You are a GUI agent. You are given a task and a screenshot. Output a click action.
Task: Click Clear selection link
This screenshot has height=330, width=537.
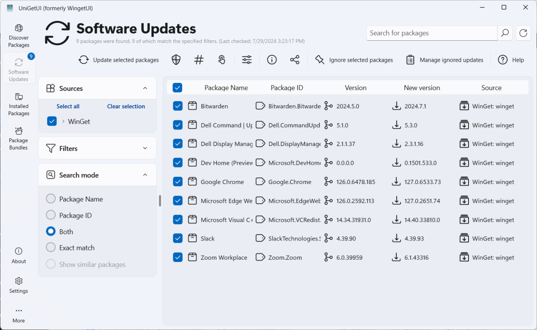point(126,106)
